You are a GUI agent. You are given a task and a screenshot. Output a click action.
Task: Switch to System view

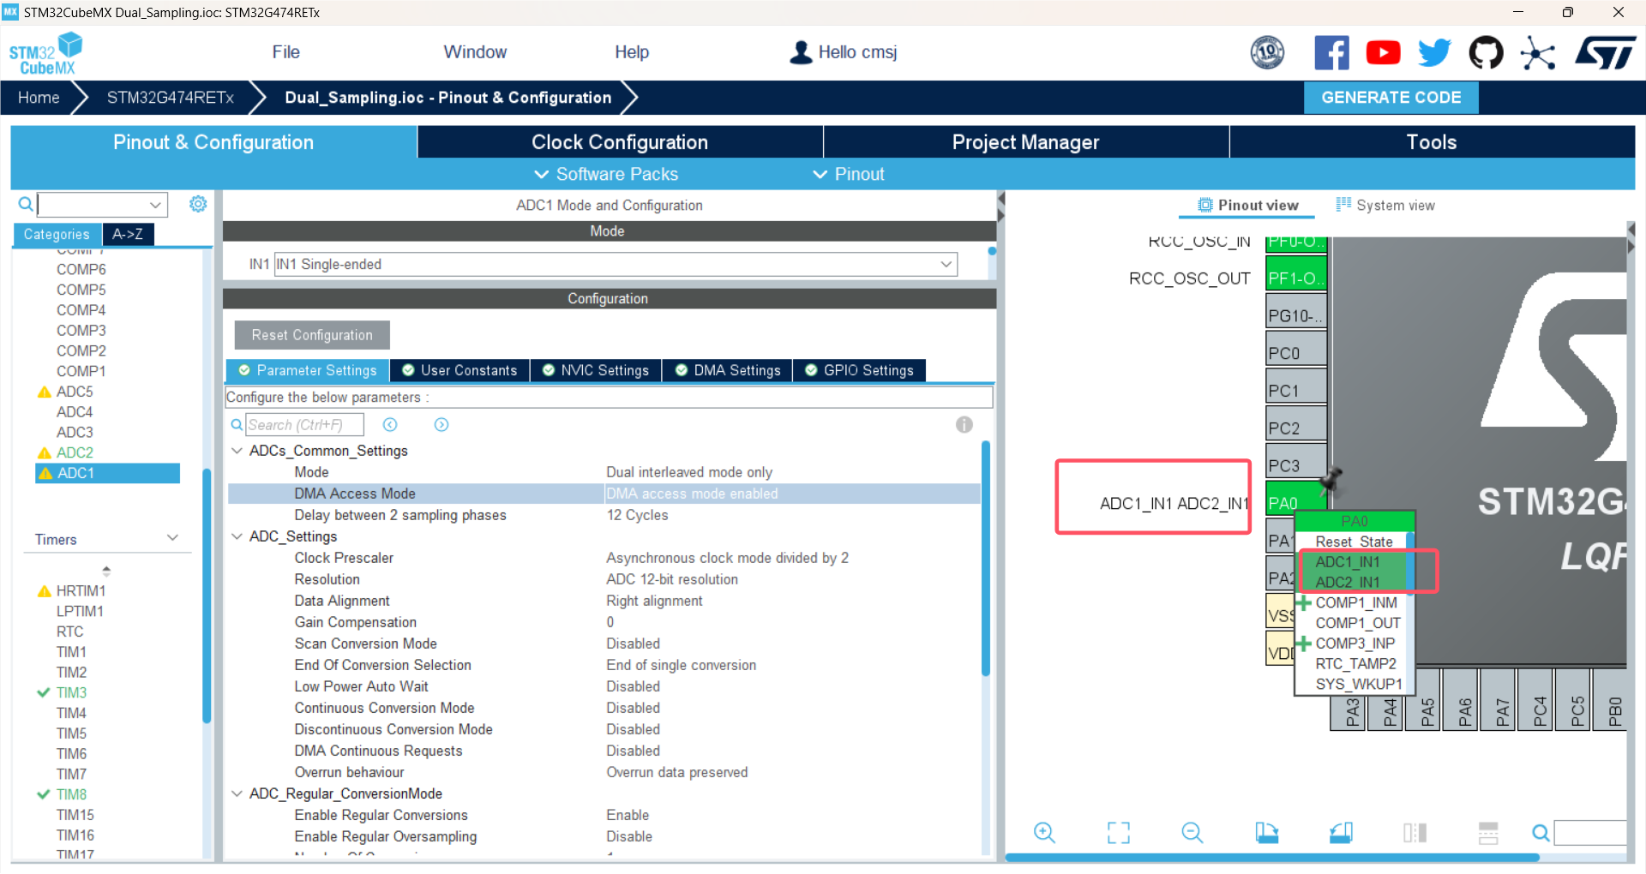coord(1385,206)
